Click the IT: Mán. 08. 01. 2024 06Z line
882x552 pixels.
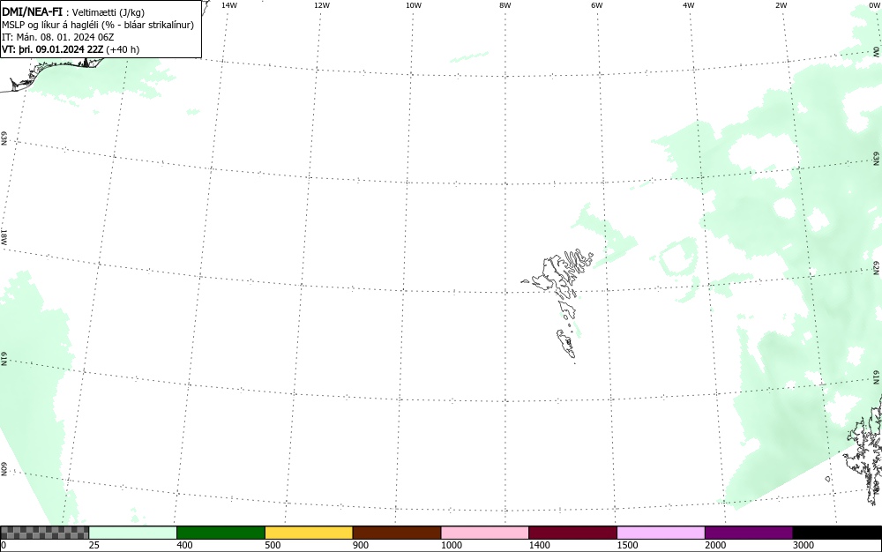pyautogui.click(x=58, y=37)
